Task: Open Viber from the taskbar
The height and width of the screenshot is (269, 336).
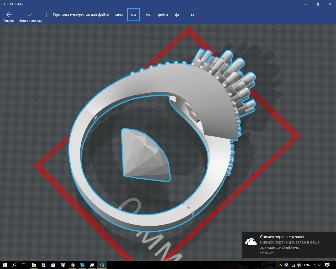Action: pyautogui.click(x=63, y=265)
